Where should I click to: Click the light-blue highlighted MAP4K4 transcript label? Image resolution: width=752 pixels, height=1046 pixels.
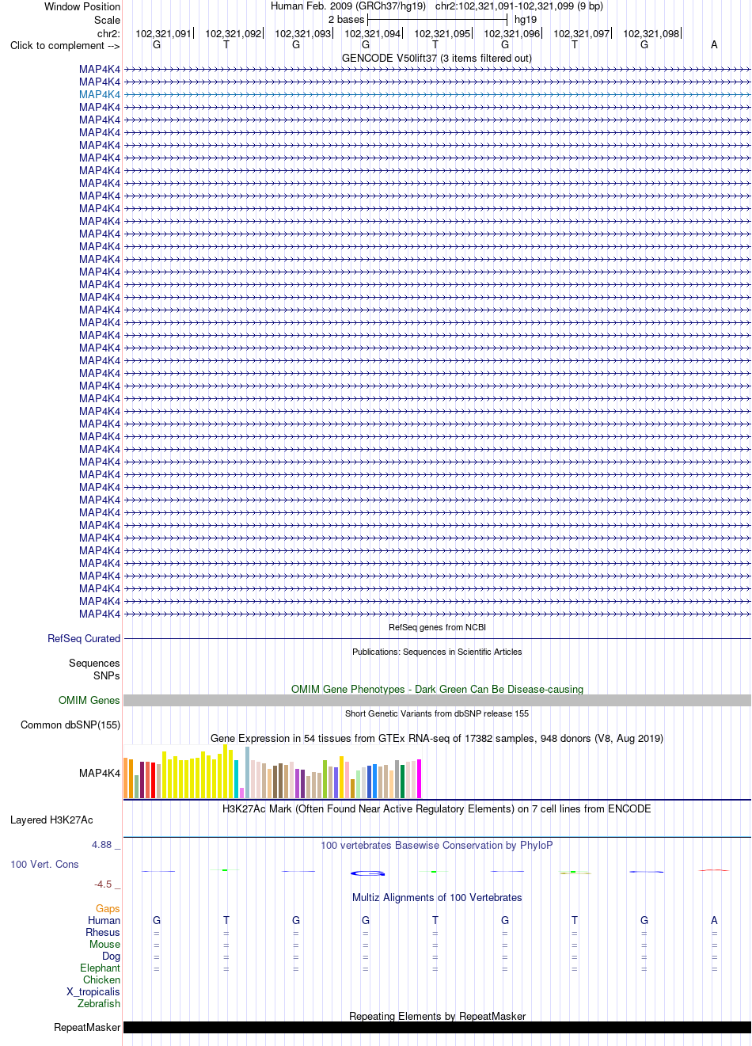coord(100,94)
